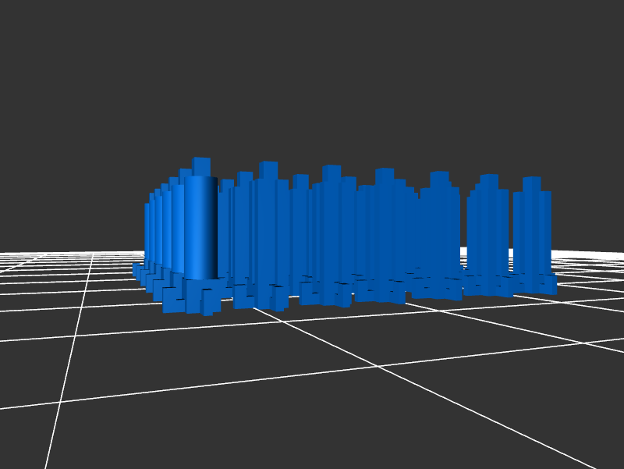Click the top of the tallest left pillar
624x469 pixels.
[x=201, y=165]
